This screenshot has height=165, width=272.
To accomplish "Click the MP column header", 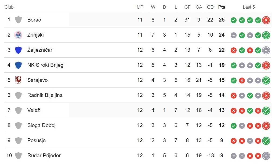I will 140,7.
